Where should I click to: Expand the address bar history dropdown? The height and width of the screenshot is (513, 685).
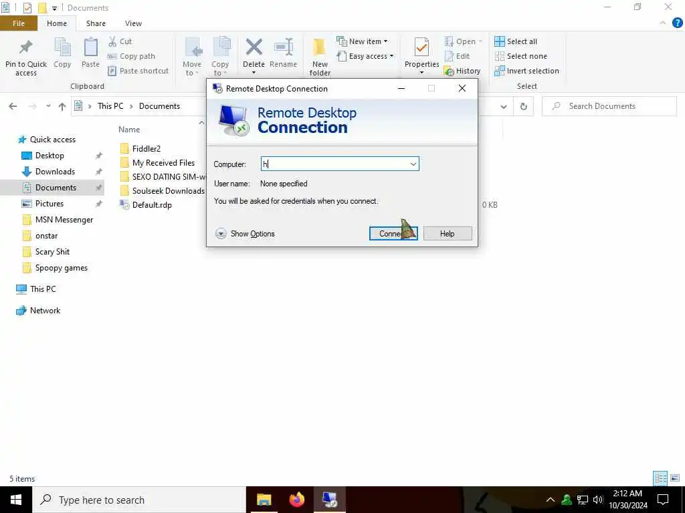coord(504,106)
